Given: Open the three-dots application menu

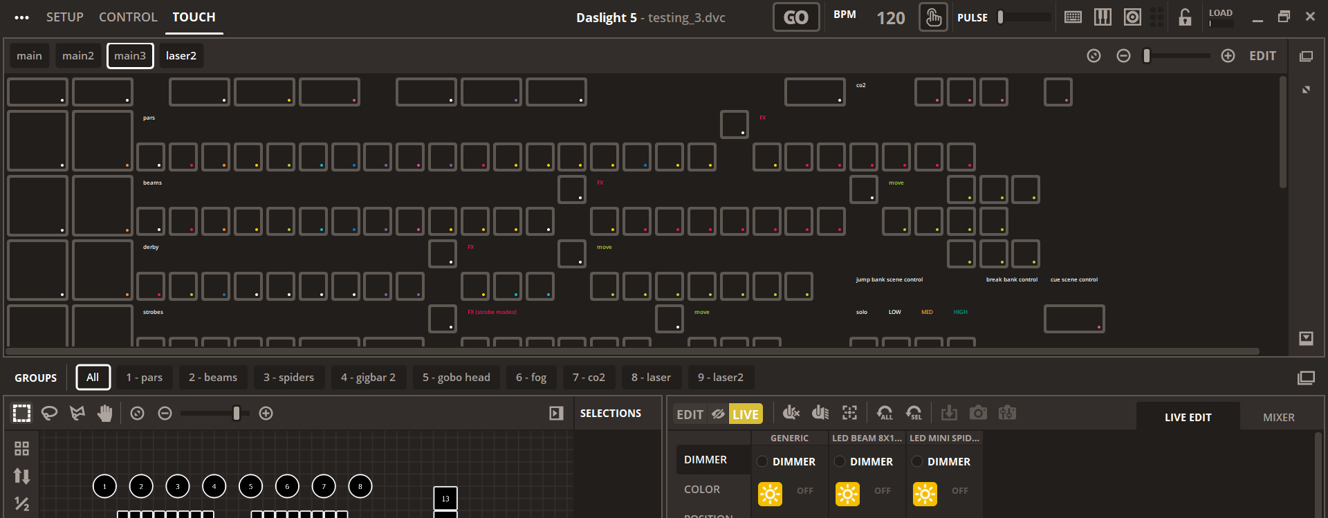Looking at the screenshot, I should (x=21, y=17).
